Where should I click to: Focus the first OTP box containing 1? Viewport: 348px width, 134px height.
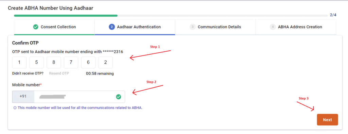[19, 63]
